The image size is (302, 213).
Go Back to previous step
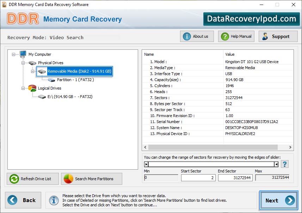point(23,200)
